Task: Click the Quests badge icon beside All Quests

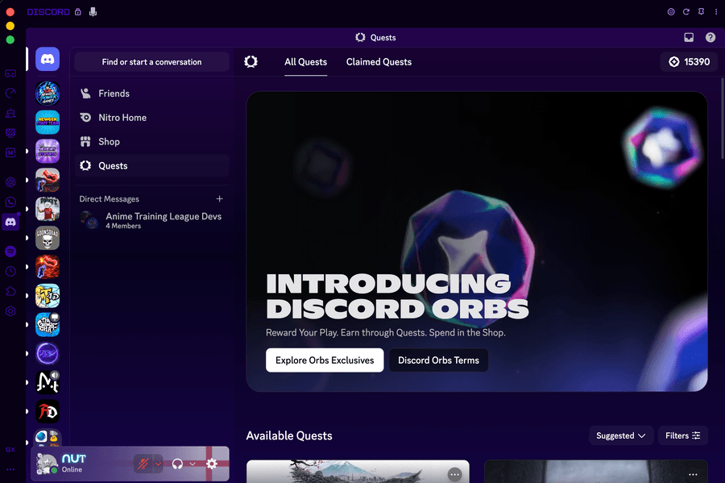Action: coord(251,61)
